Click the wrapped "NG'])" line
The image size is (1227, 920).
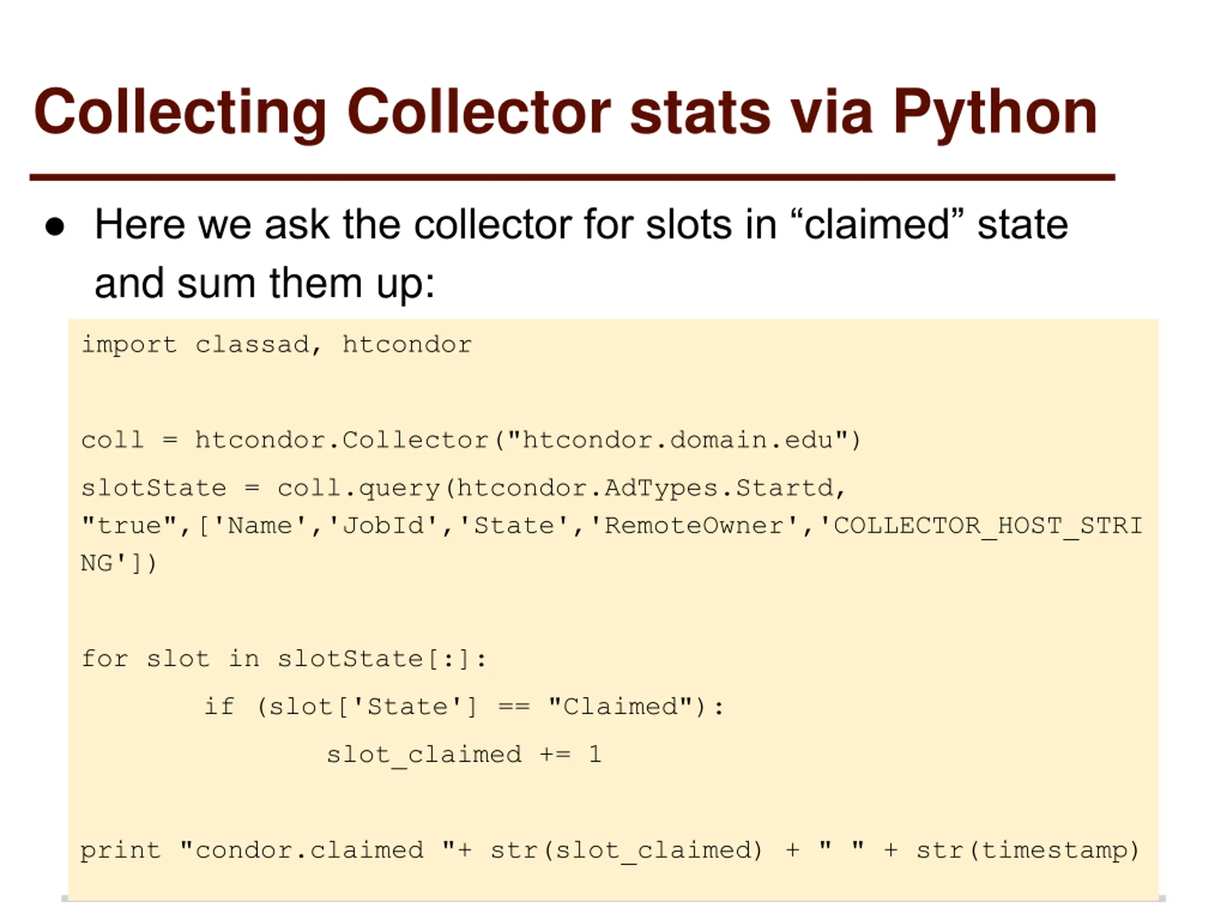pos(119,563)
